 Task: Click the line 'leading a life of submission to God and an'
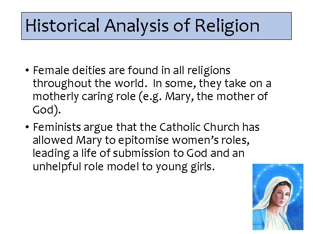(x=139, y=153)
